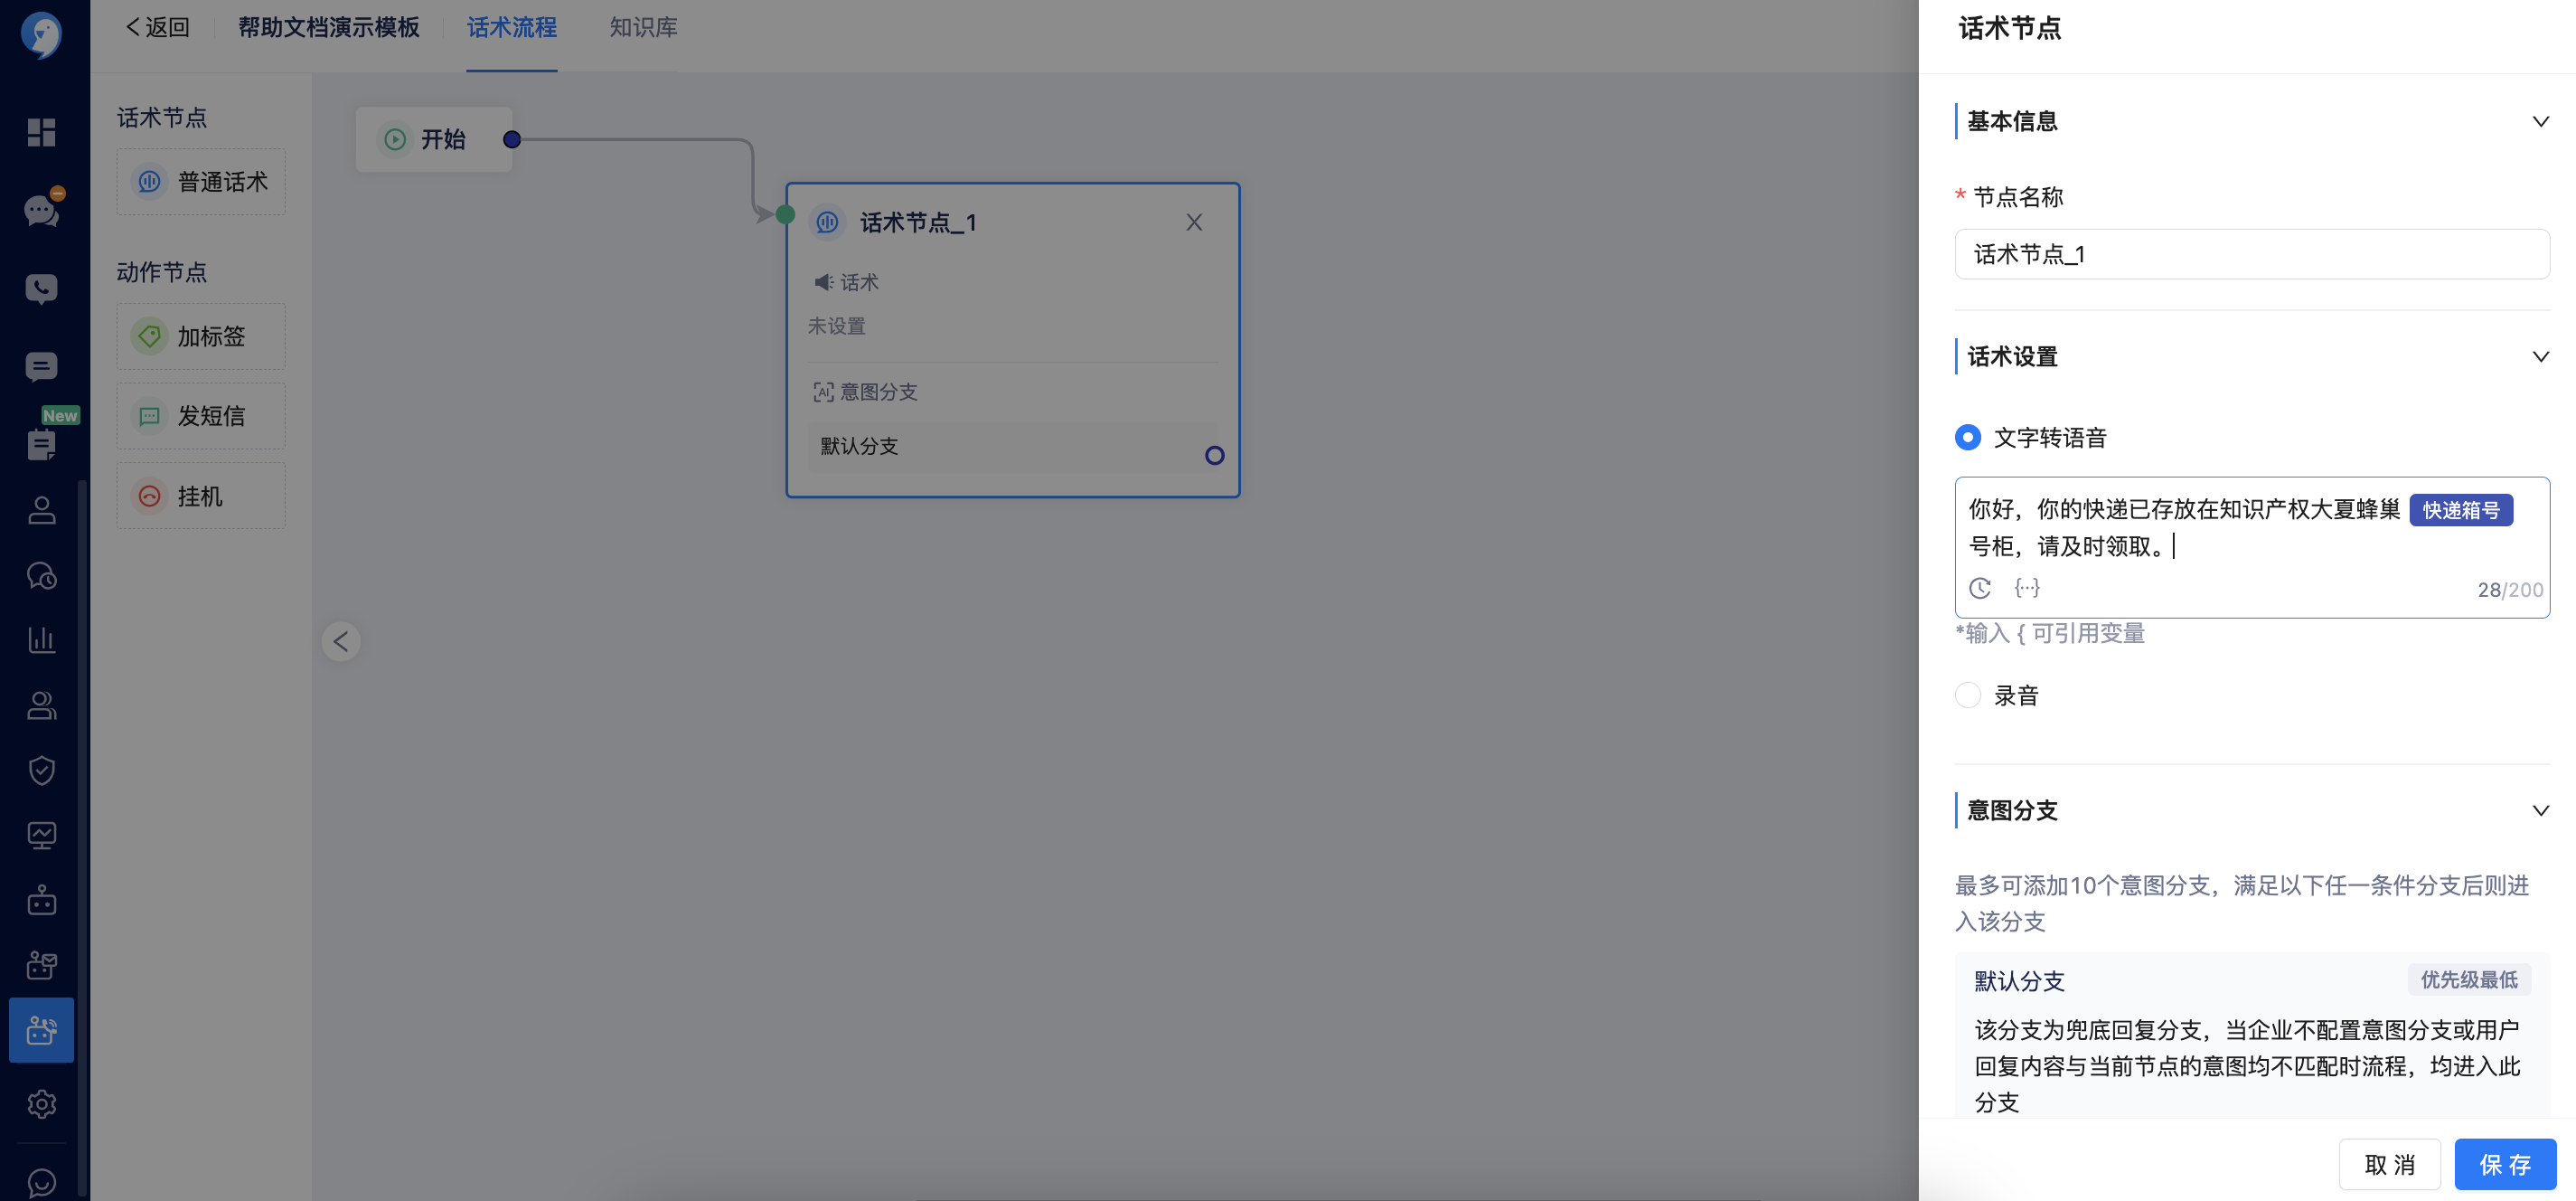Open the robot sidebar icon

tap(41, 900)
